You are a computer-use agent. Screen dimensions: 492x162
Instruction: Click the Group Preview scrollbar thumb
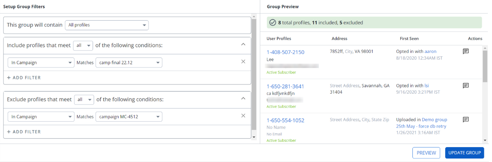click(x=485, y=66)
